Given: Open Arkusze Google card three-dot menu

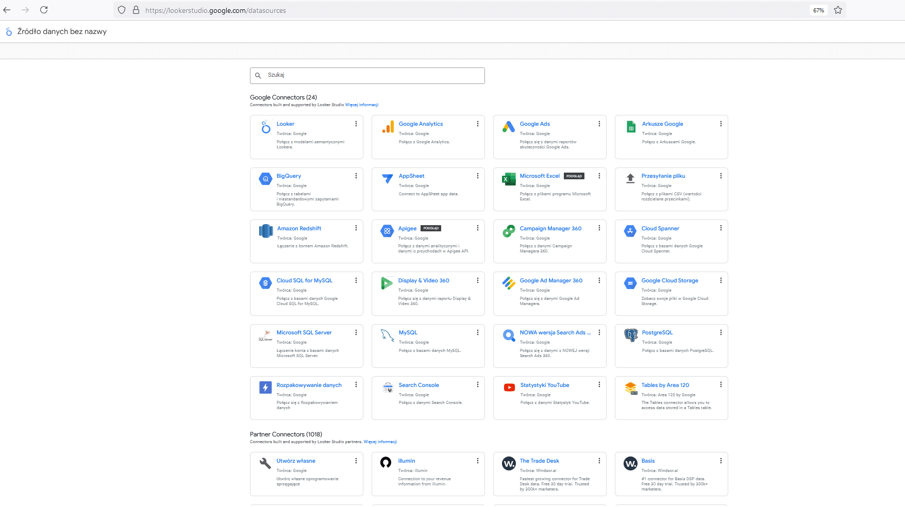Looking at the screenshot, I should [x=721, y=124].
